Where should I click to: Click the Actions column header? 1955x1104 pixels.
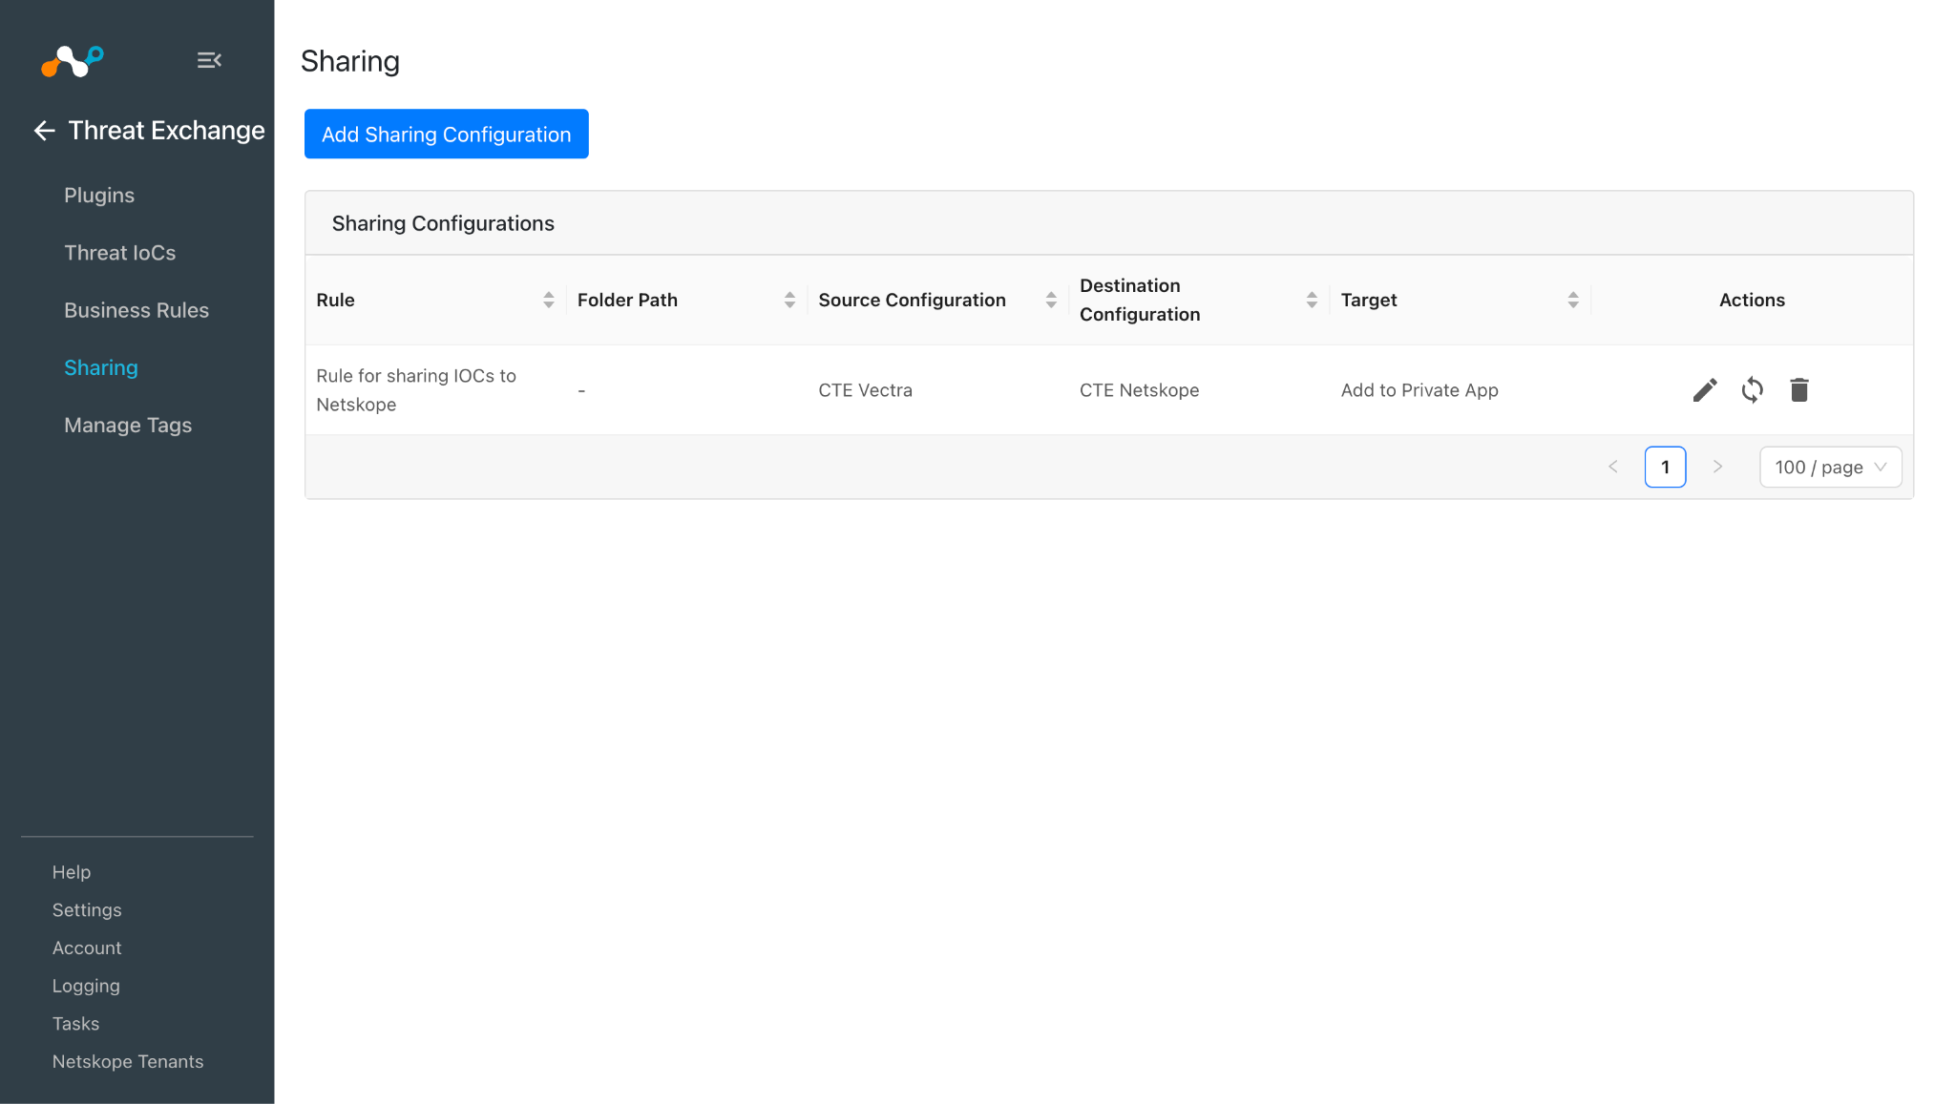[x=1752, y=300]
